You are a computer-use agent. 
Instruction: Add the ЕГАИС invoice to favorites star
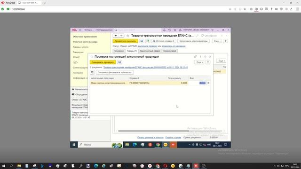pos(128,36)
